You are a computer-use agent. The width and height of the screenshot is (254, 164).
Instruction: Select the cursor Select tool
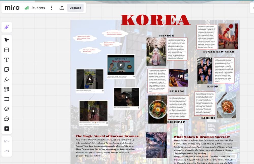[x=7, y=40]
